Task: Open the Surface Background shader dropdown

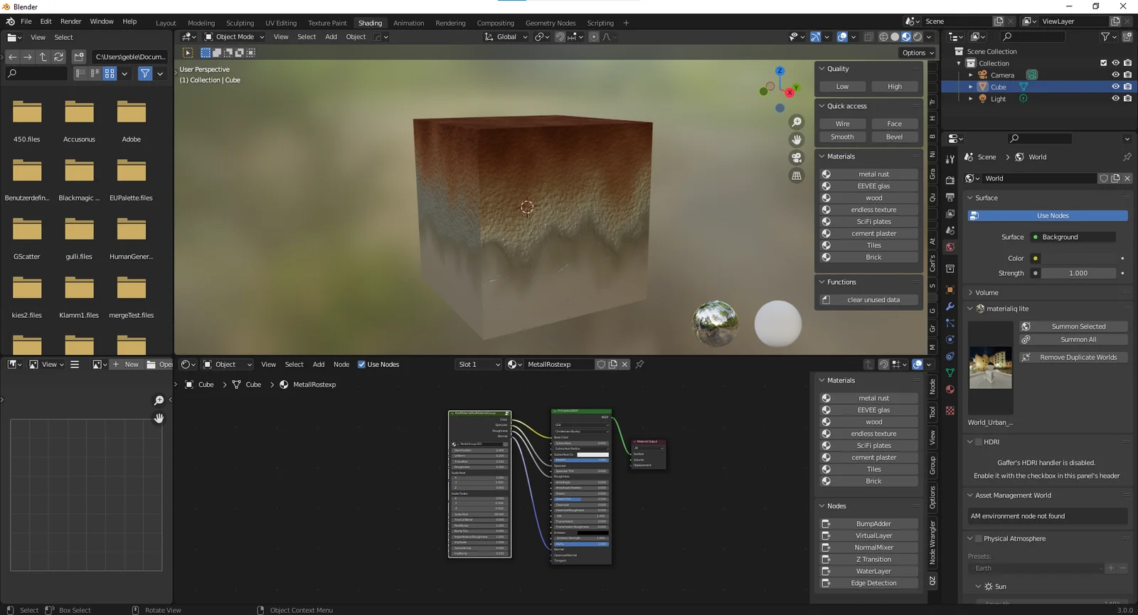Action: [1073, 237]
